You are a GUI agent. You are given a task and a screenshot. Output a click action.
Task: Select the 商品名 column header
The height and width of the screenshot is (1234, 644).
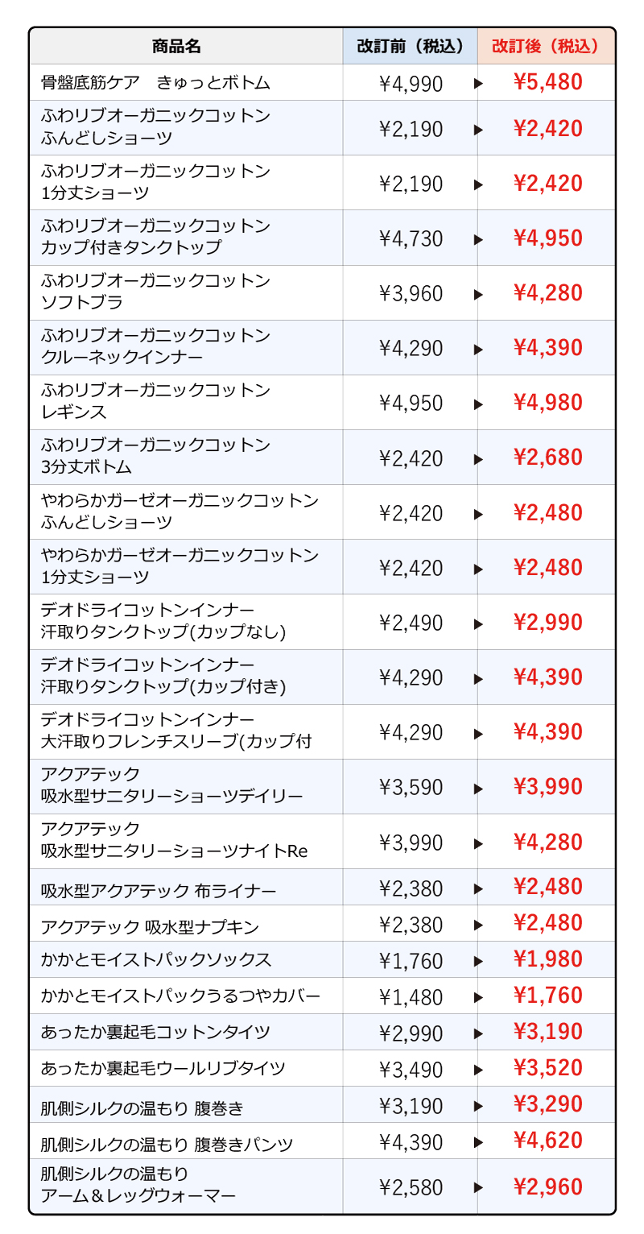pyautogui.click(x=176, y=47)
